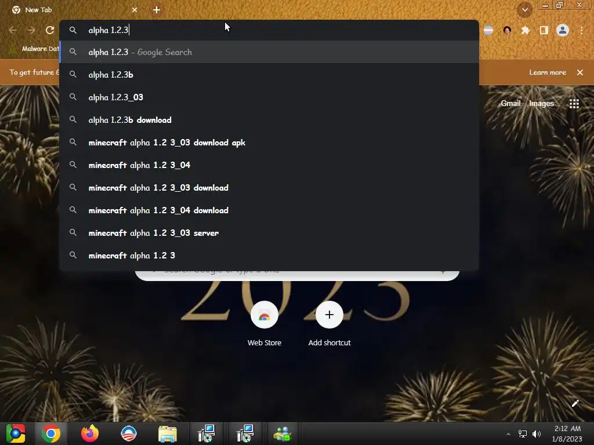The image size is (594, 445).
Task: Choose 'minecraft alpha 1.2 3_03 download' suggestion
Action: coord(269,188)
